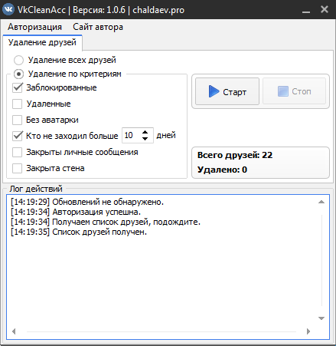
Task: Click the log's scroll-down arrow
Action: click(321, 318)
